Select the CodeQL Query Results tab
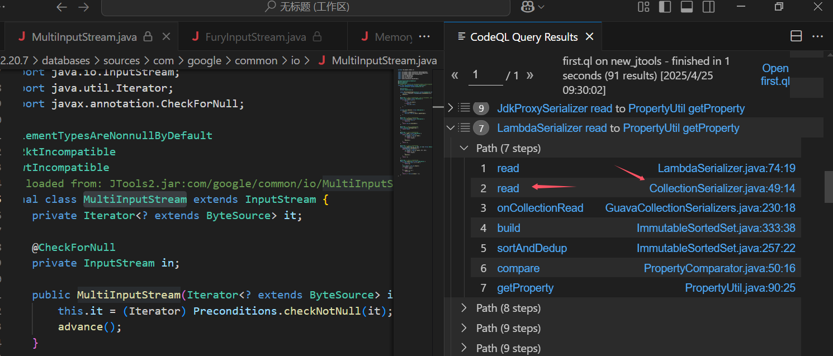 524,37
